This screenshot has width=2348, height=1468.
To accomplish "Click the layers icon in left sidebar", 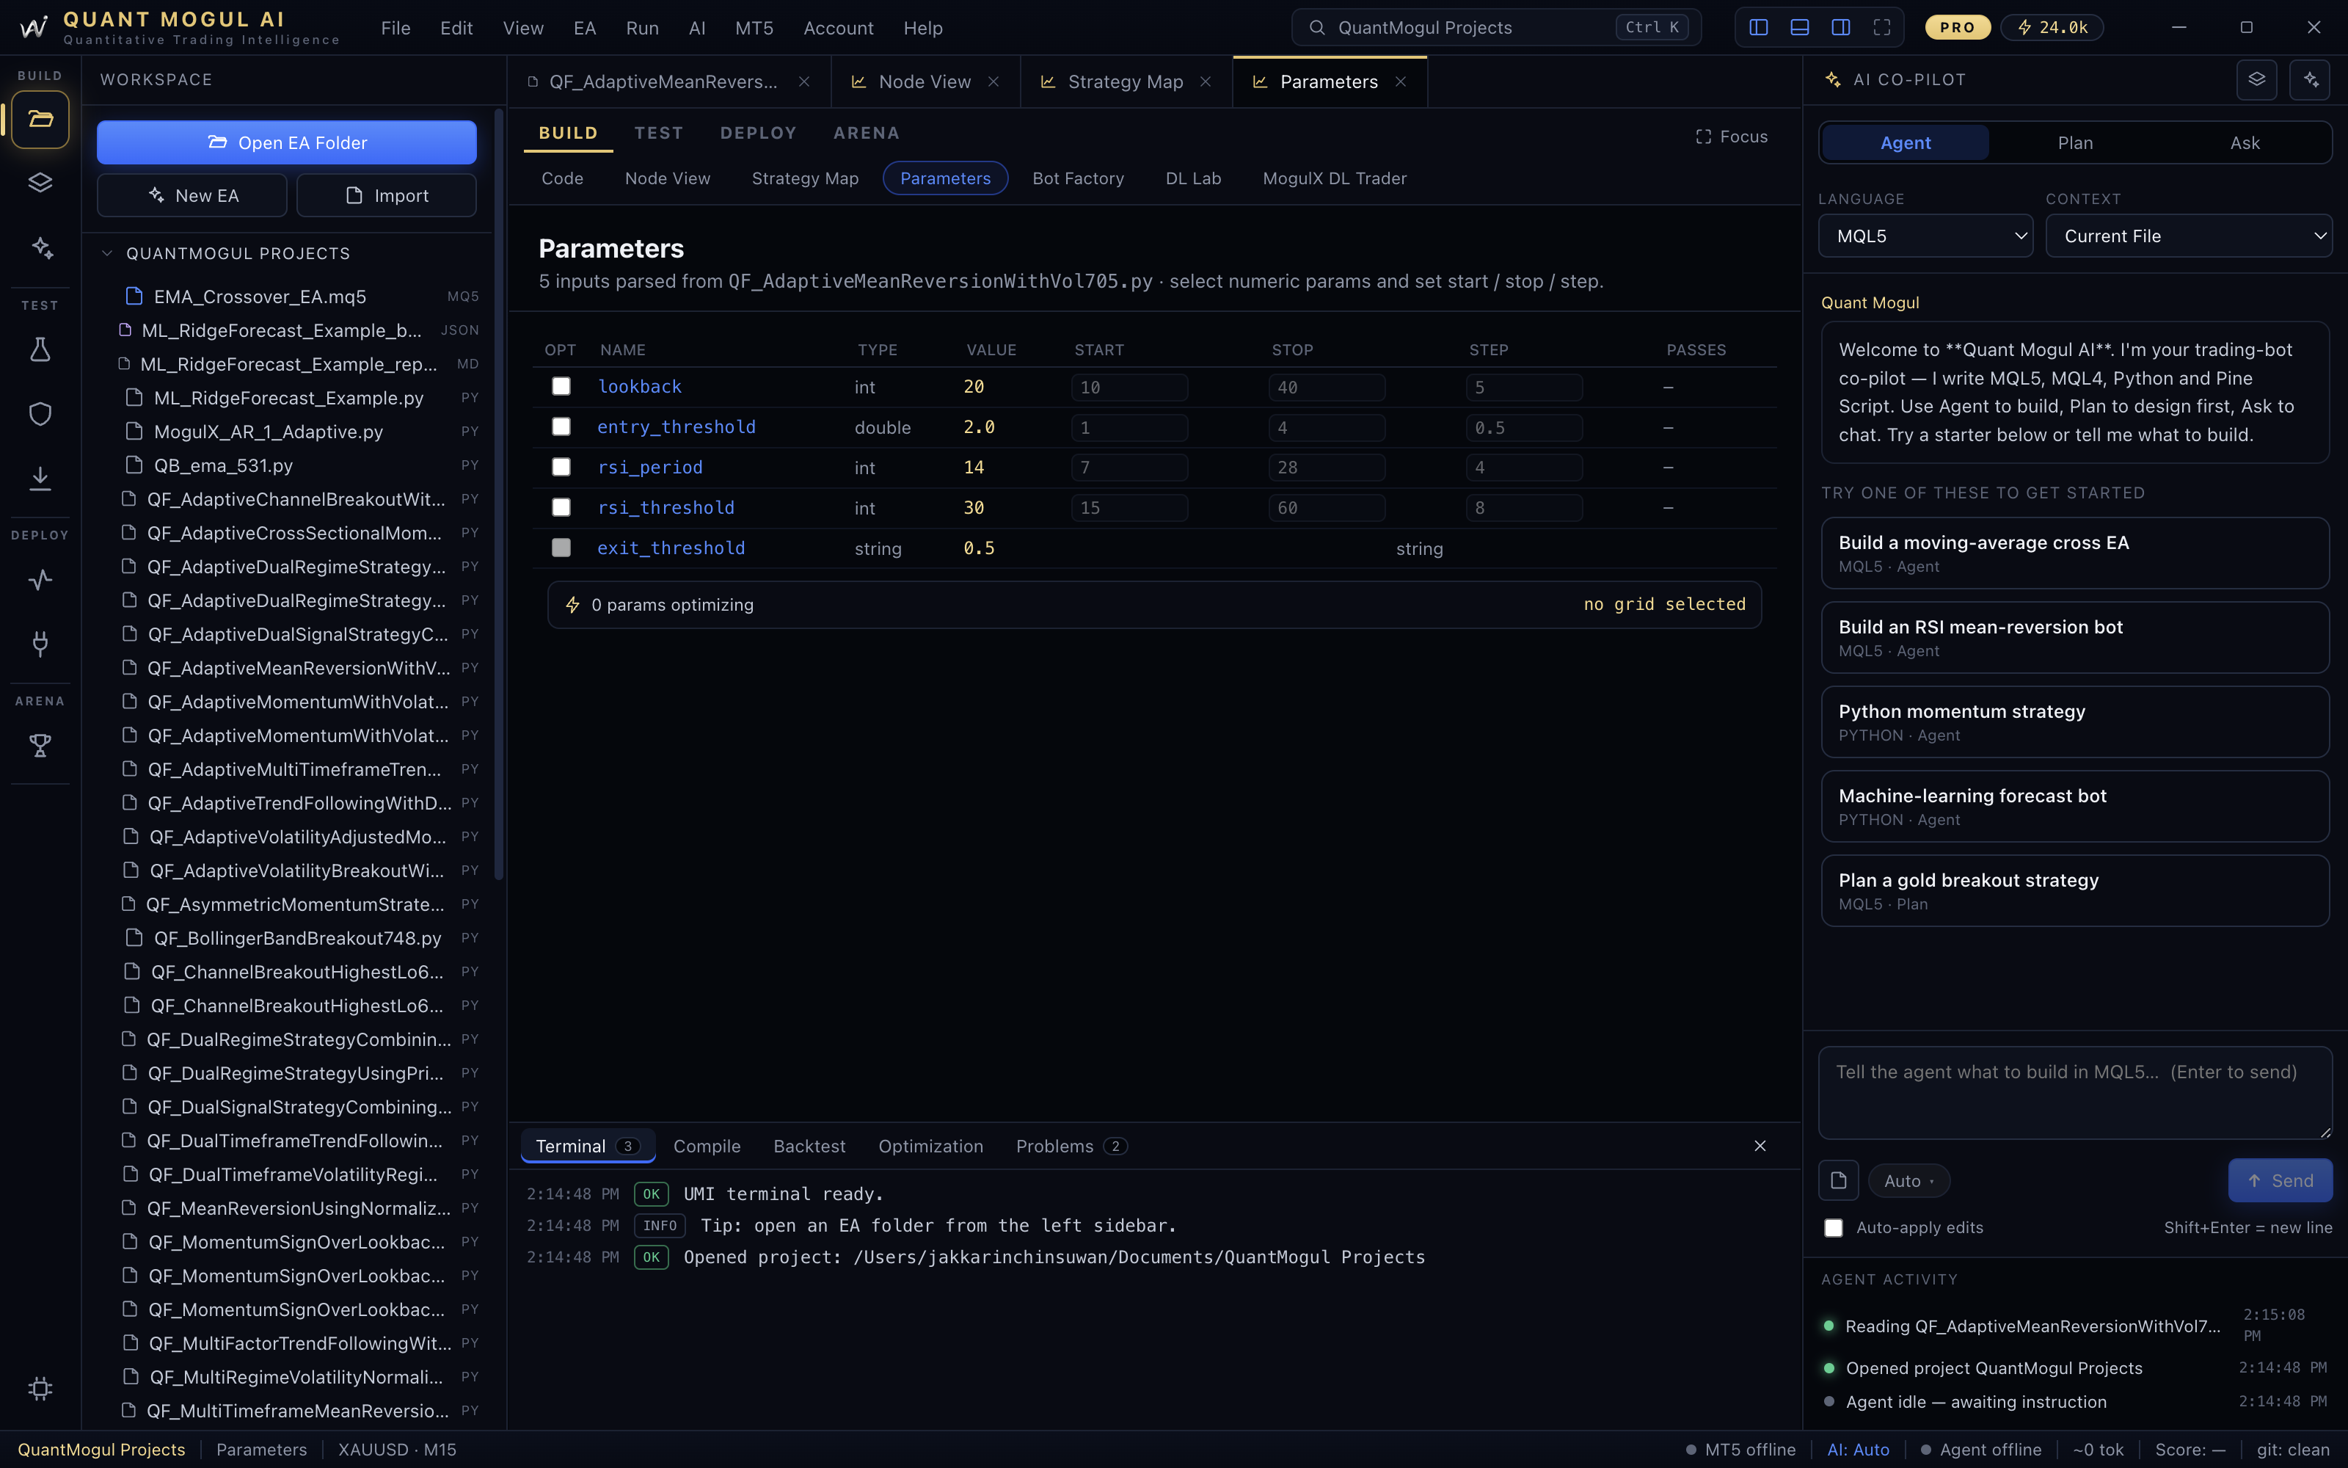I will pyautogui.click(x=40, y=183).
